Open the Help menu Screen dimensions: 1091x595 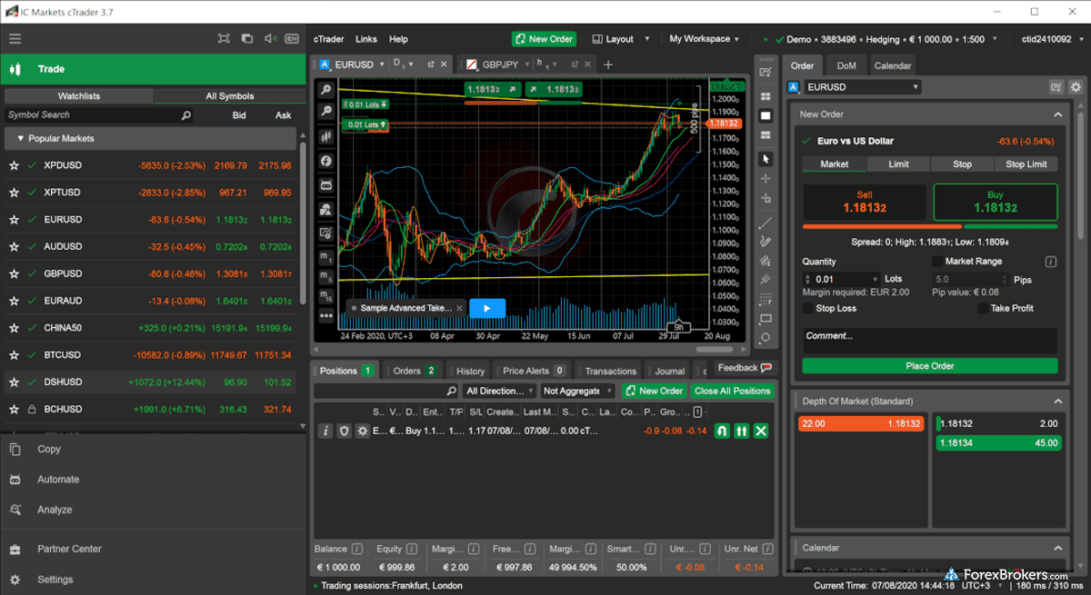pyautogui.click(x=398, y=39)
